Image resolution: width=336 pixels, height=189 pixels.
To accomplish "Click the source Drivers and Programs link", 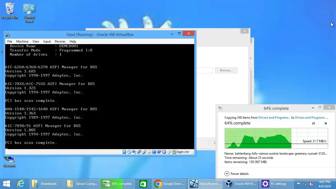I will [275, 118].
